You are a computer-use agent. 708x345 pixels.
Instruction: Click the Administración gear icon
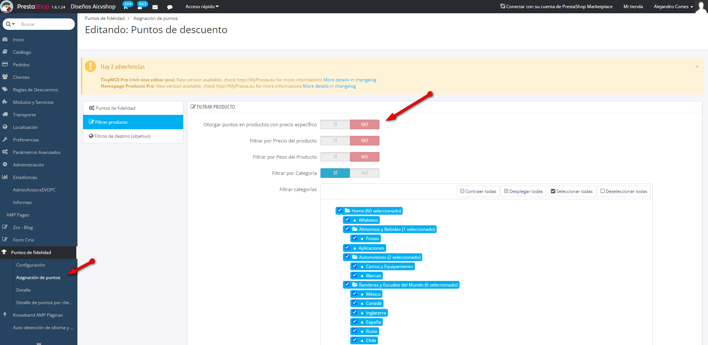pos(5,165)
